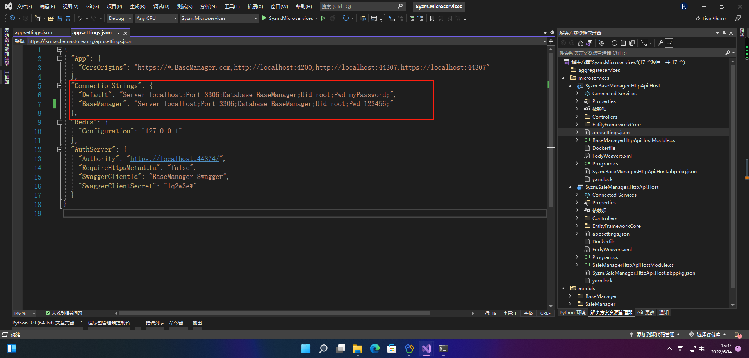The width and height of the screenshot is (749, 358).
Task: Expand the BaseManager folder under moduls
Action: point(570,296)
